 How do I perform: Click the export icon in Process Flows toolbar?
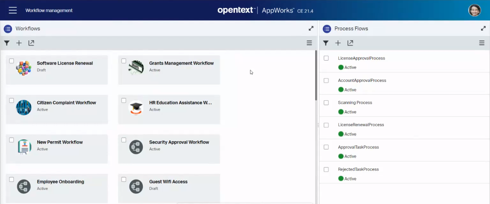click(x=350, y=43)
